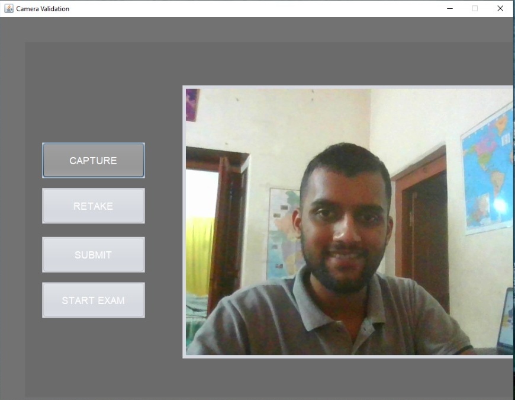Select the highlighted CAPTURE button
This screenshot has width=515, height=400.
point(93,160)
